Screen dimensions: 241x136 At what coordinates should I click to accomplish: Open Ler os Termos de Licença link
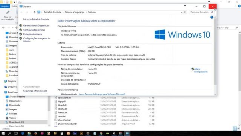point(102,94)
